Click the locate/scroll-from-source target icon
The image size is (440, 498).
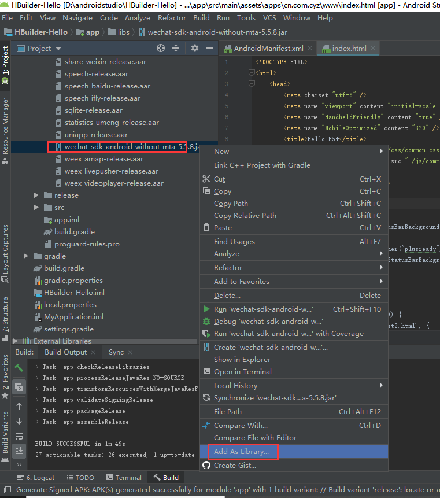(x=161, y=48)
